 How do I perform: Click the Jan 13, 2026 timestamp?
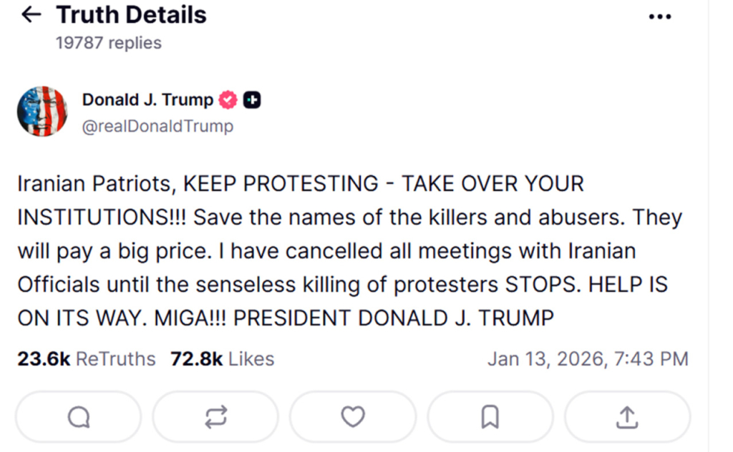coord(588,358)
